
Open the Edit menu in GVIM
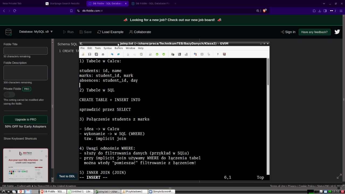[x=90, y=48]
